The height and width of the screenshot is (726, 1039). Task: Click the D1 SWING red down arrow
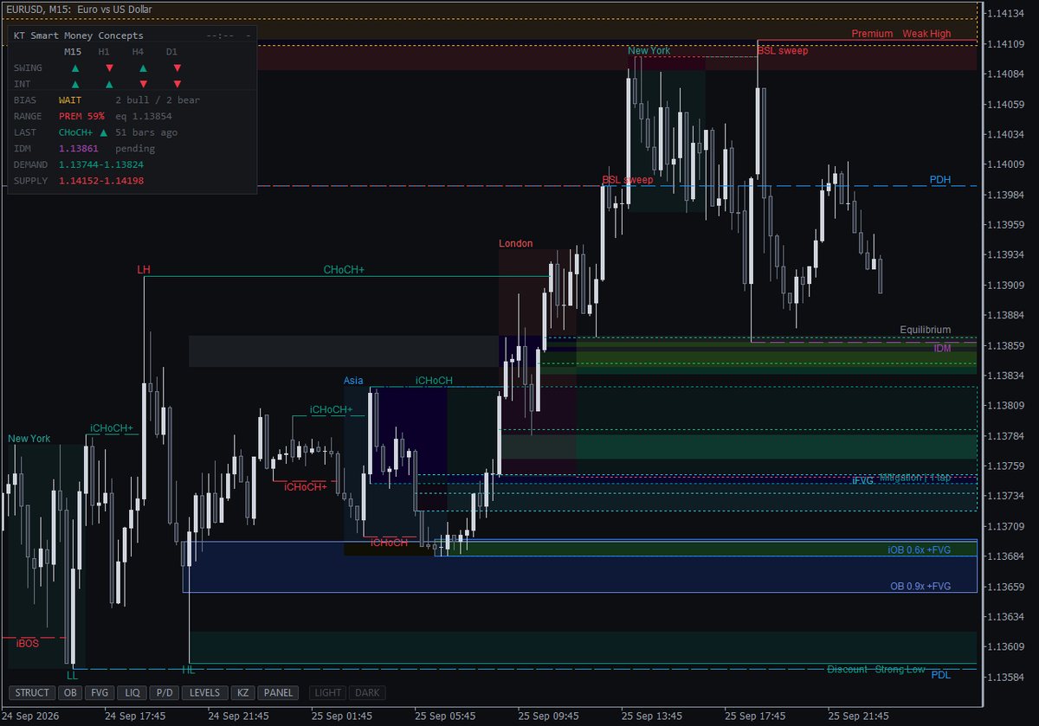tap(177, 67)
